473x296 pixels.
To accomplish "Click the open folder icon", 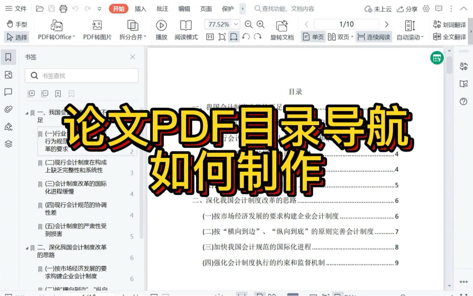I will click(40, 9).
